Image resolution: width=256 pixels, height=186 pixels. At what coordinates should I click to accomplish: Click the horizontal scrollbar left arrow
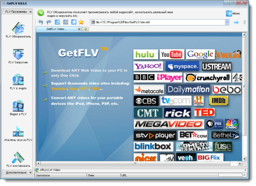(38, 163)
